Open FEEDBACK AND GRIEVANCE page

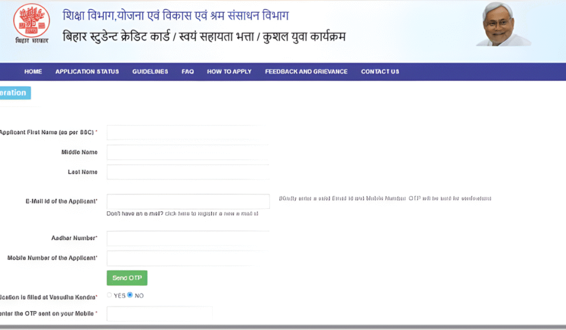[306, 72]
